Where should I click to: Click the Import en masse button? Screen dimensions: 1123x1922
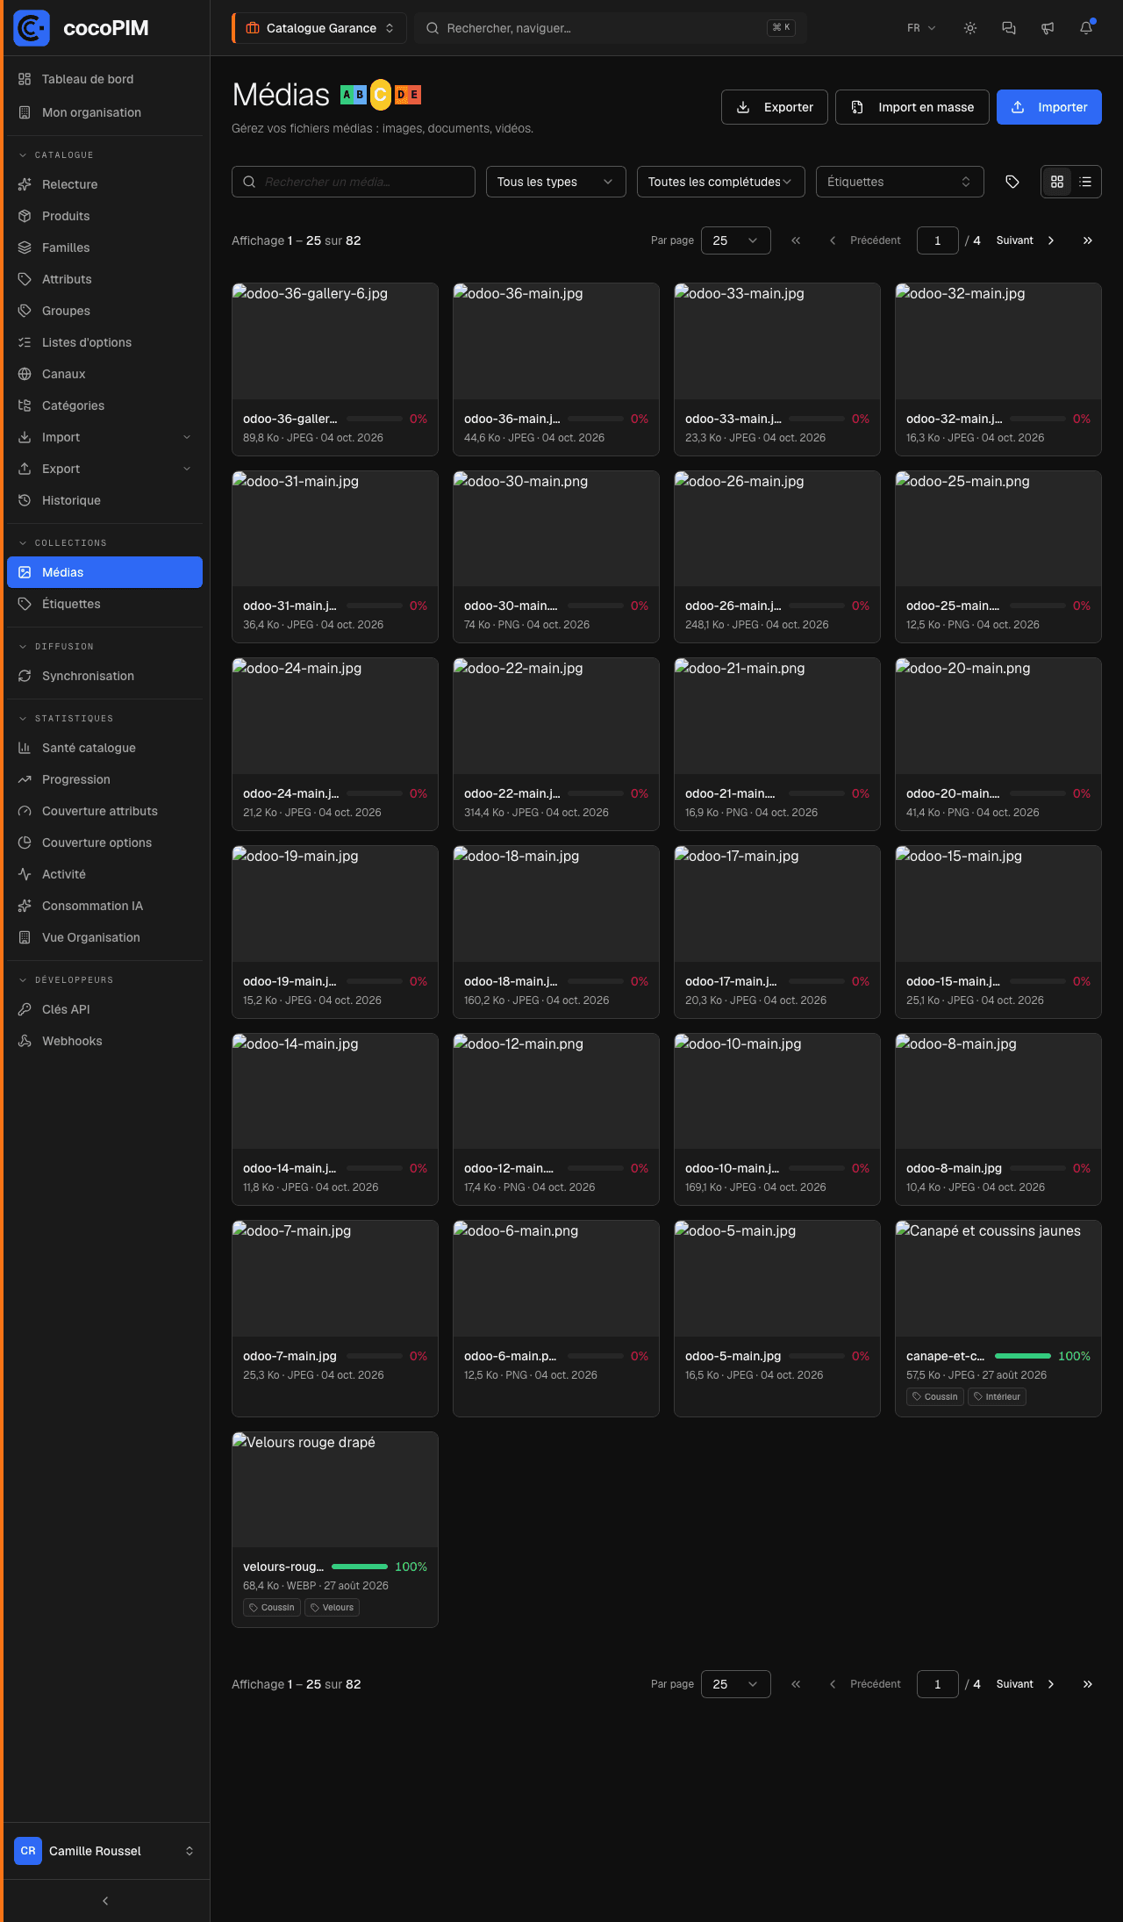point(912,107)
